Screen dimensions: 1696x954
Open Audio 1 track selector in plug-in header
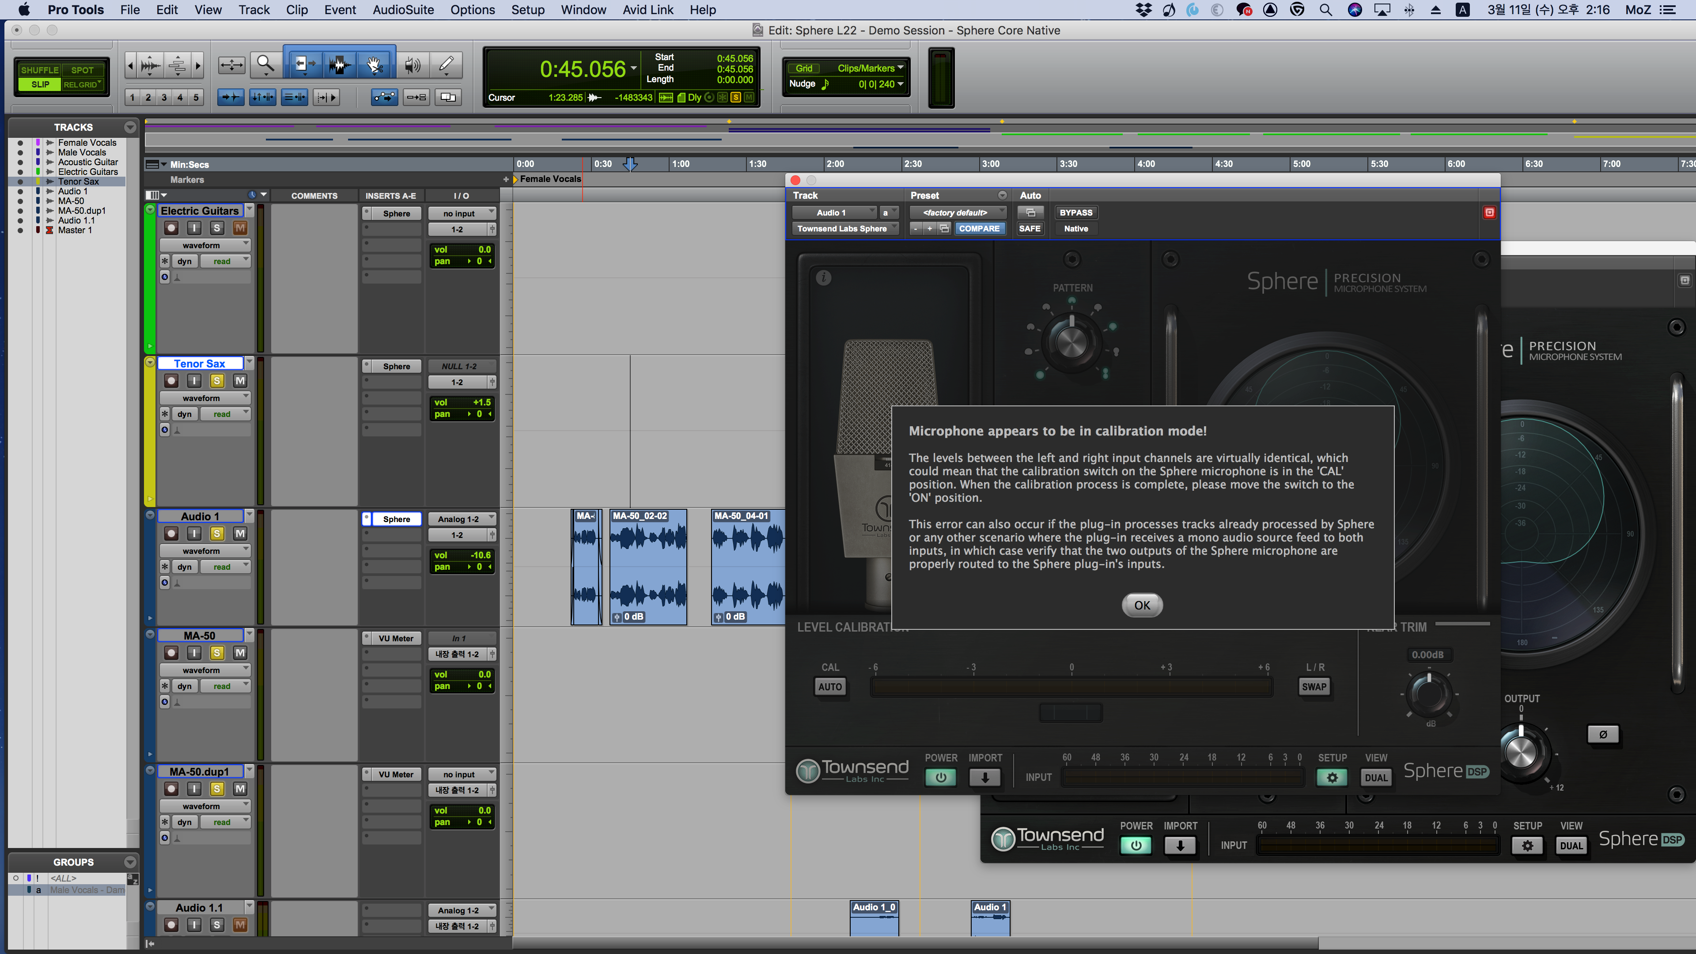835,212
